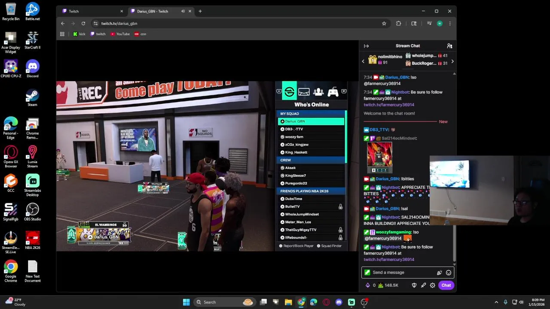Open Steam desktop shortcut
Image resolution: width=550 pixels, height=309 pixels.
coord(32,97)
